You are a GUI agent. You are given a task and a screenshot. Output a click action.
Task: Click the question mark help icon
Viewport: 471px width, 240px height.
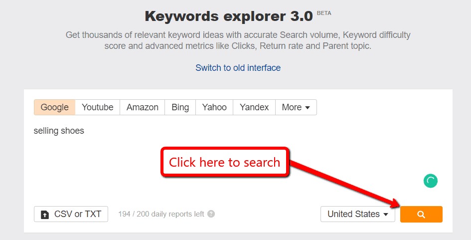click(x=211, y=214)
